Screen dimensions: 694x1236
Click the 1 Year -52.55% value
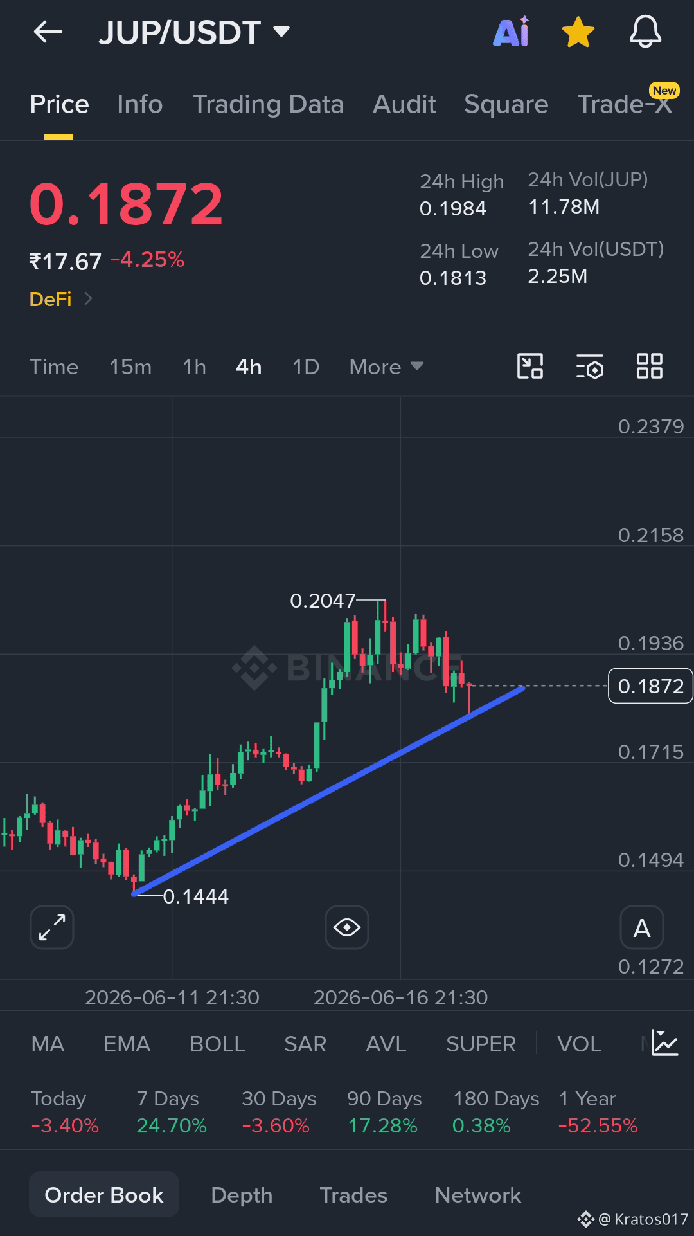point(598,1125)
